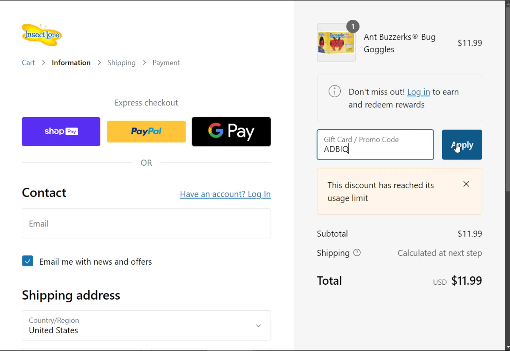Focus the Email contact field
Image resolution: width=510 pixels, height=351 pixels.
[146, 223]
